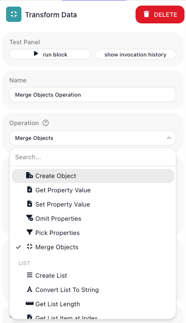Open the Operation help question-mark icon
The image size is (186, 323).
46,123
